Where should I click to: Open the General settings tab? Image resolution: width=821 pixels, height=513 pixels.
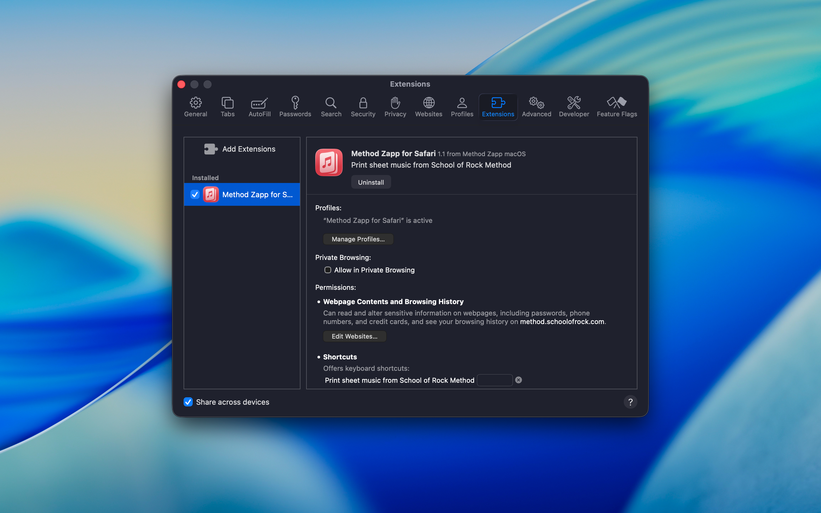(x=195, y=107)
